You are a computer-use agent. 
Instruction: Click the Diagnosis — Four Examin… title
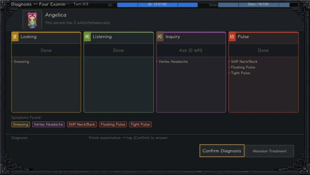coord(40,4)
